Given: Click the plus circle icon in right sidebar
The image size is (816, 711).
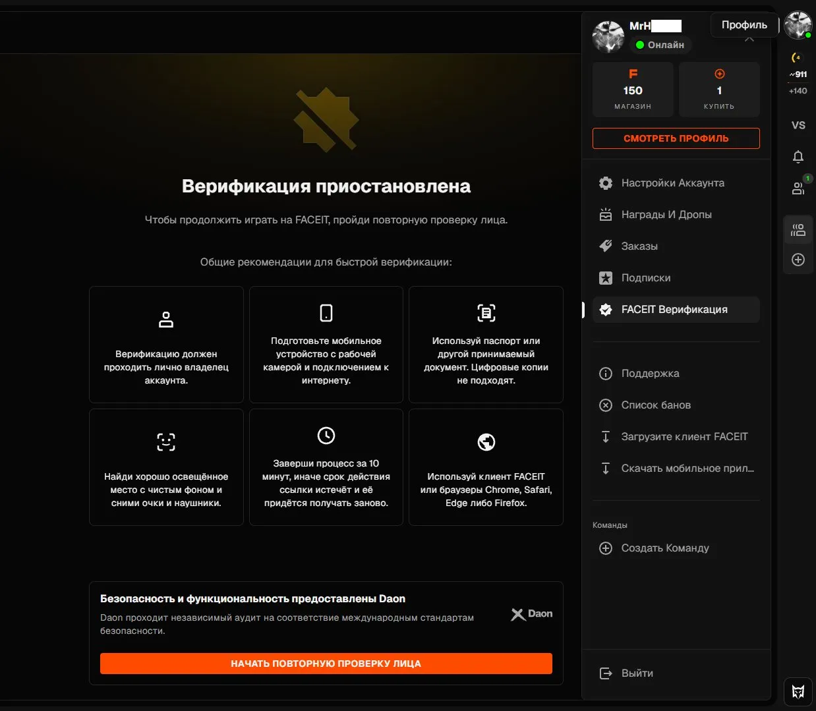Looking at the screenshot, I should [798, 260].
